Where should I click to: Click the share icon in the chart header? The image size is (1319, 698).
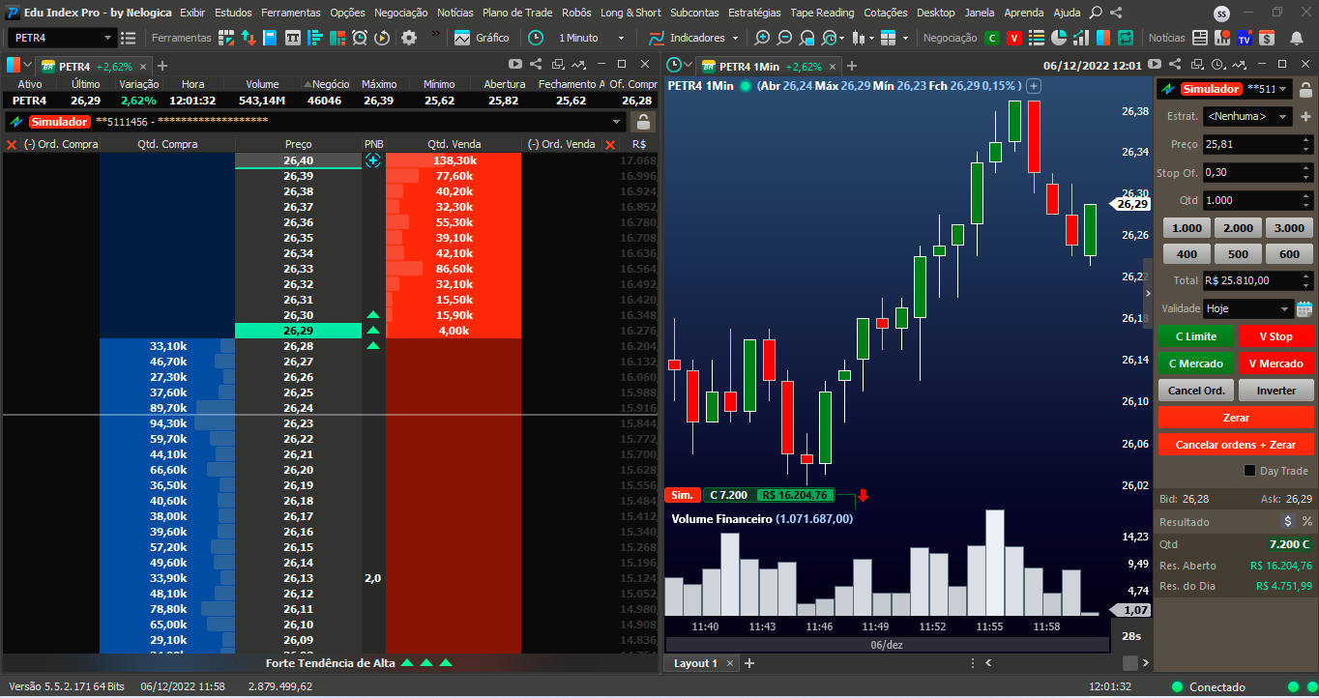(x=1175, y=64)
